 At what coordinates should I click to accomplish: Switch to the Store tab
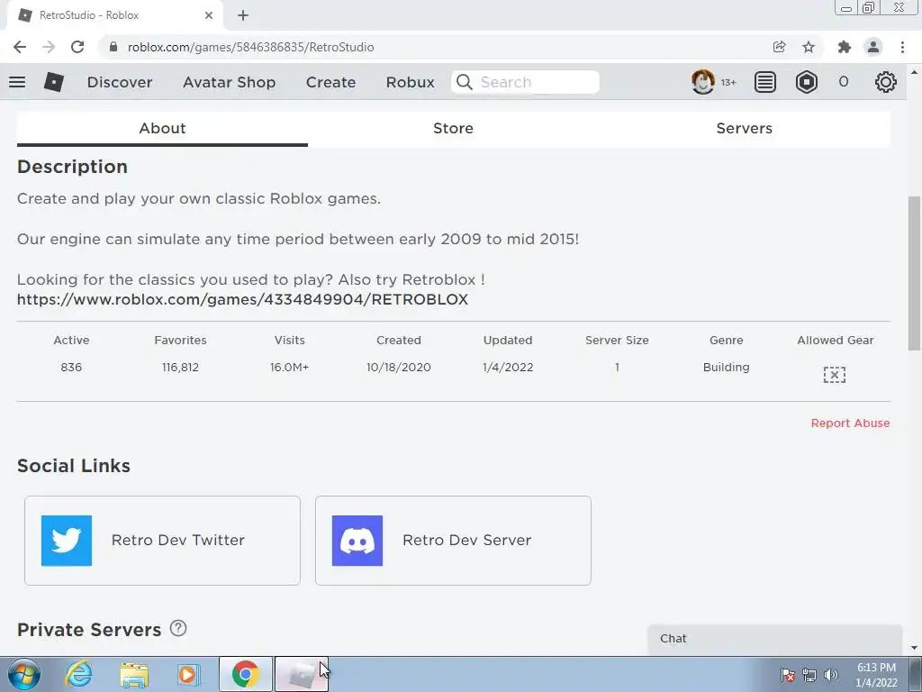[x=454, y=128]
